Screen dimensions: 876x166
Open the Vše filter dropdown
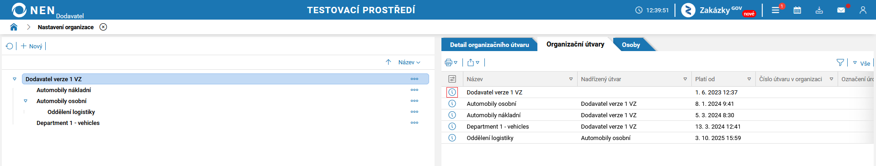pos(861,63)
